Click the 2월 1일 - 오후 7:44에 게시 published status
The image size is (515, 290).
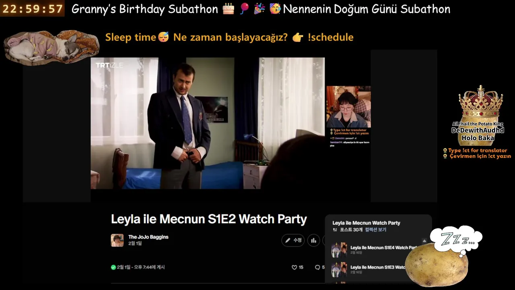(141, 267)
